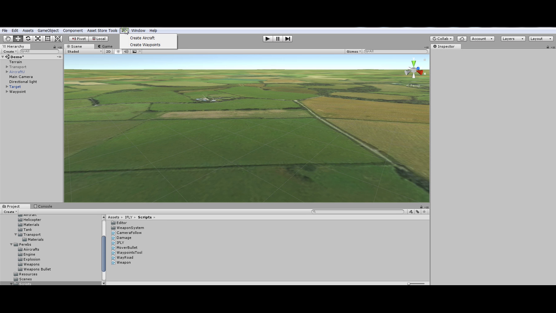The height and width of the screenshot is (313, 556).
Task: Expand the Target object in Hierarchy
Action: tap(7, 87)
